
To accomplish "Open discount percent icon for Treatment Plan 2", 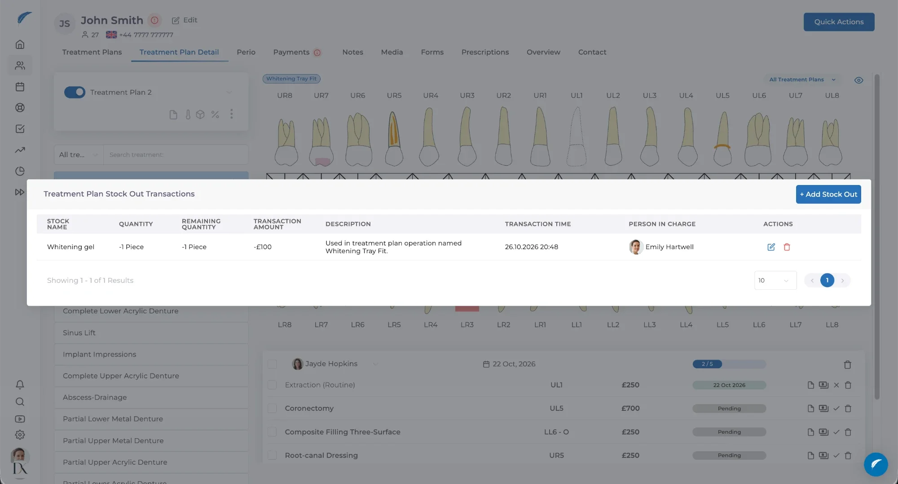I will point(215,114).
